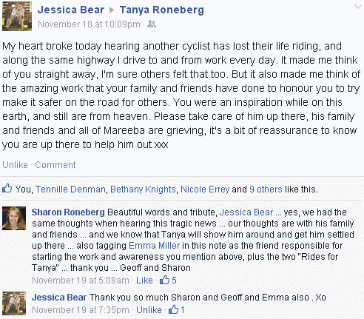
Task: Open post options dropdown chevron
Action: pos(357,7)
